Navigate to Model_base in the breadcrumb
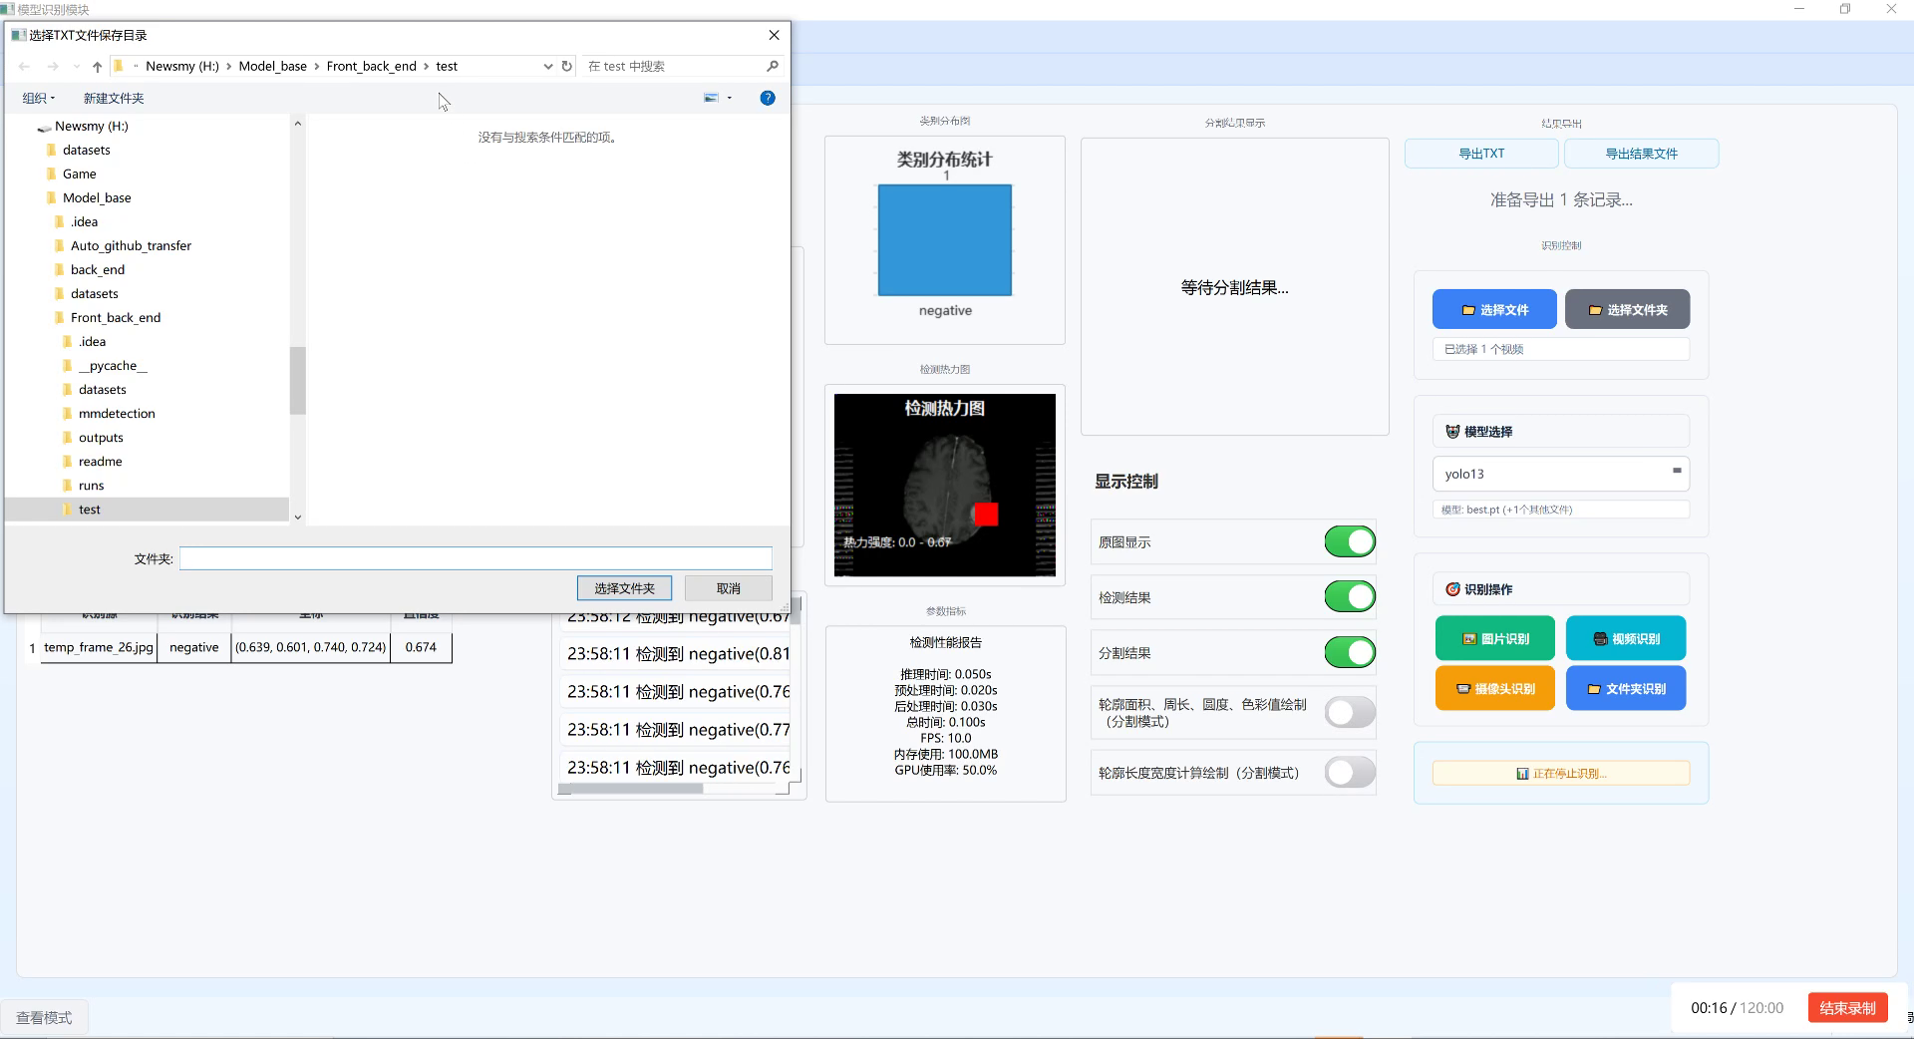1914x1039 pixels. (272, 66)
